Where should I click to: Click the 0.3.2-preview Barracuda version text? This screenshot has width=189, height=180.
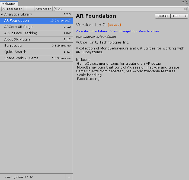(61, 46)
